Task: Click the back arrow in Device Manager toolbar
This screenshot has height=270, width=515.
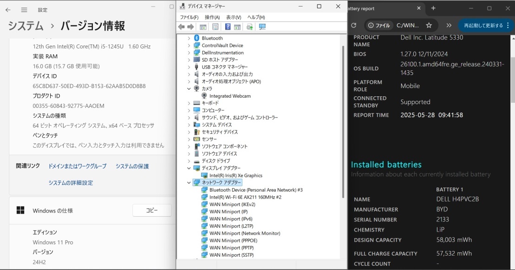Action: click(x=181, y=27)
